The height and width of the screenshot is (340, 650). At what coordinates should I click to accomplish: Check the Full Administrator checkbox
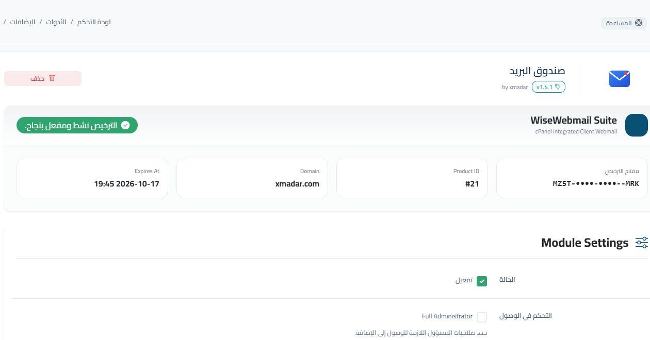482,317
